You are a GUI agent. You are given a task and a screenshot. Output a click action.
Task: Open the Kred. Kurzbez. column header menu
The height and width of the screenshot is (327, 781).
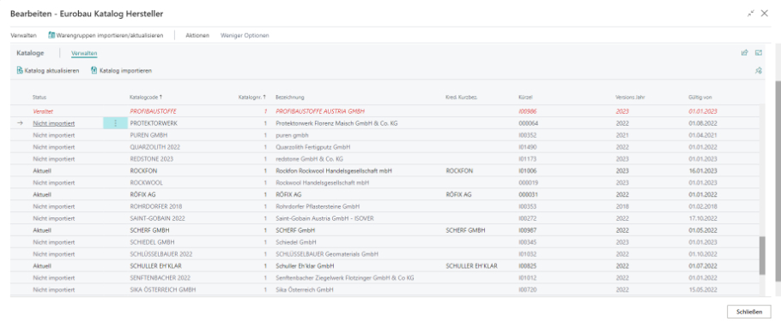[461, 97]
